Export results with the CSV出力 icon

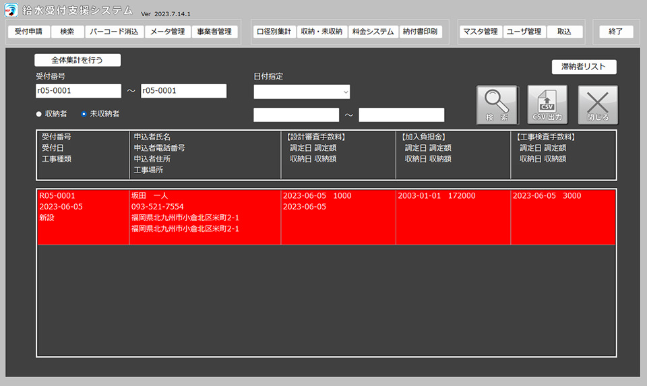547,104
